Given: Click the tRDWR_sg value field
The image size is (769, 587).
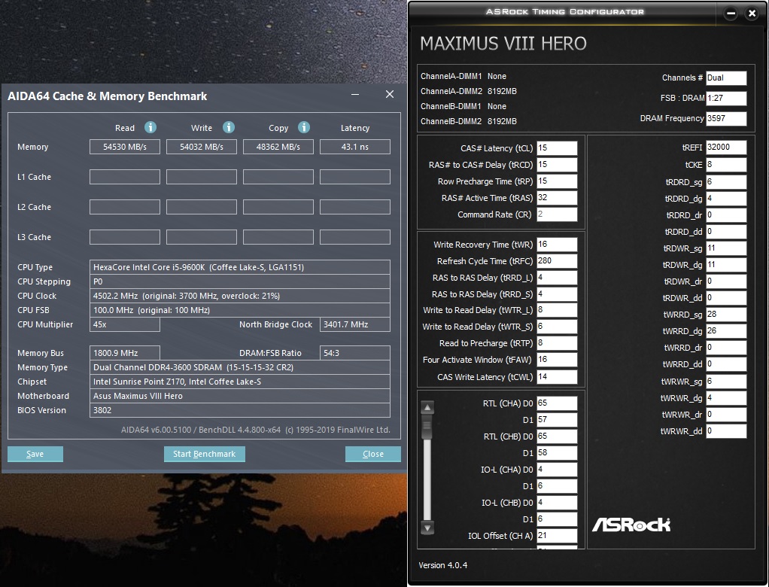Looking at the screenshot, I should [726, 248].
